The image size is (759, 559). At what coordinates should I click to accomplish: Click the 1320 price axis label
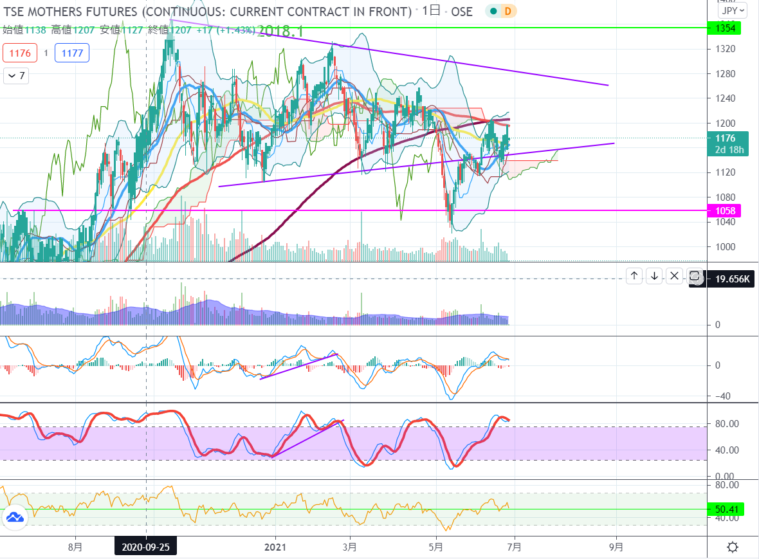[725, 49]
